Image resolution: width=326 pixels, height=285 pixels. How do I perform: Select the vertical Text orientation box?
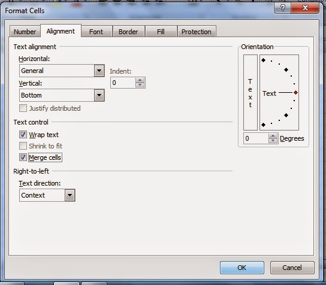click(250, 92)
